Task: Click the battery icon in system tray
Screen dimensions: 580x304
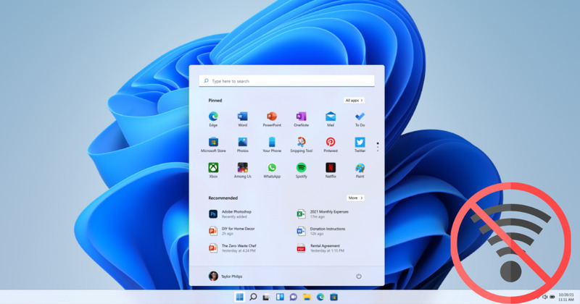Action: [x=552, y=297]
